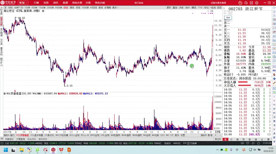
Task: Click the back arrow in right toolbar
Action: pos(274,8)
